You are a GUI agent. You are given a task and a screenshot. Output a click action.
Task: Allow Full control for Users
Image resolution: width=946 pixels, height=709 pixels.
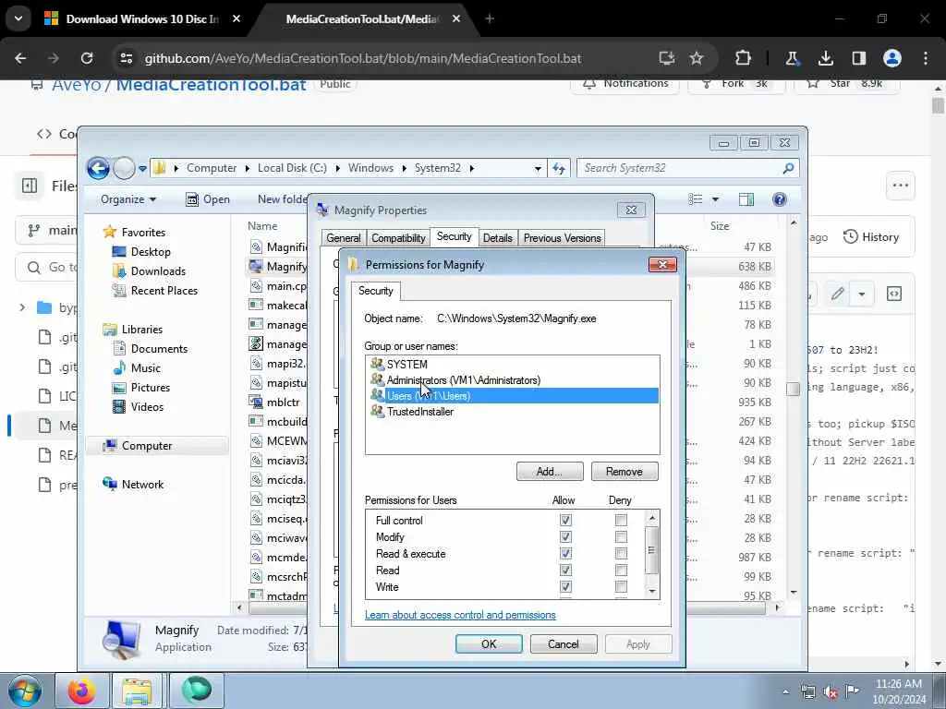565,521
